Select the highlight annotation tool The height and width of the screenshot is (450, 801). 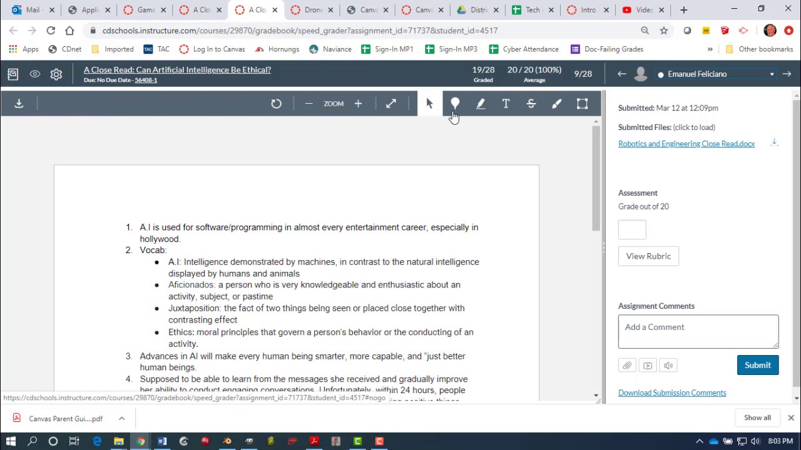tap(481, 104)
